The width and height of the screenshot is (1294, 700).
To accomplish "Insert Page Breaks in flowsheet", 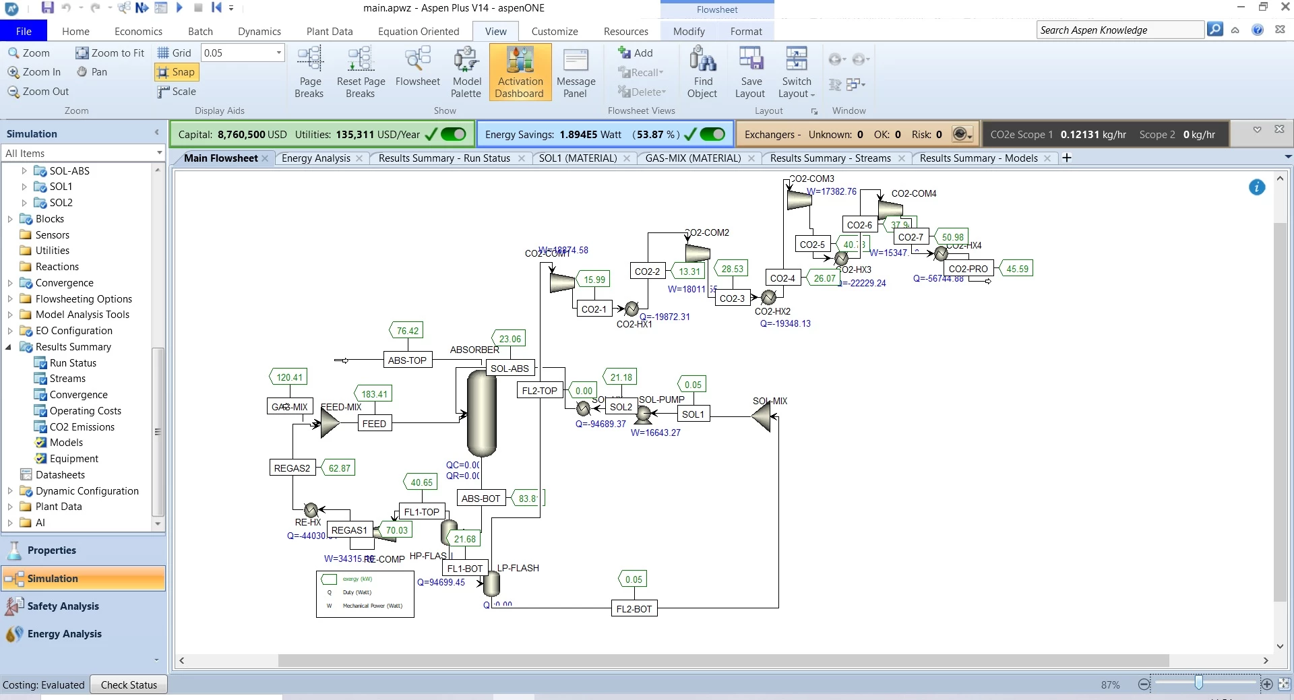I will (309, 72).
